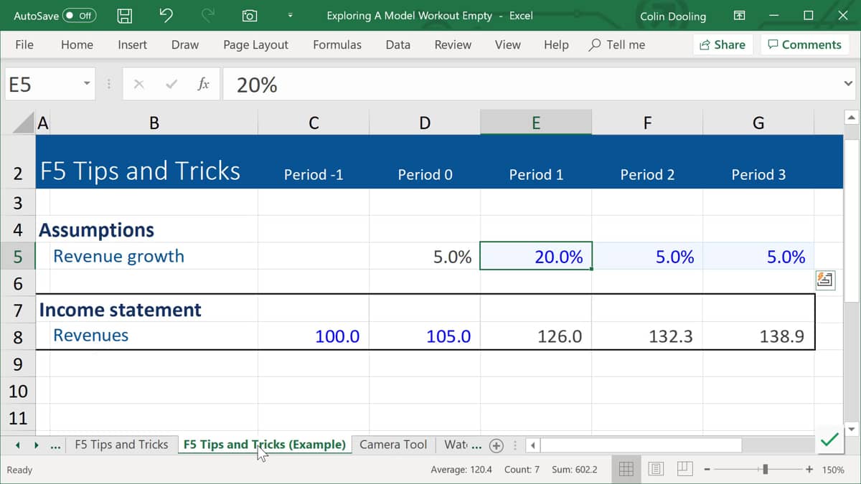
Task: Select column E header
Action: [x=536, y=123]
